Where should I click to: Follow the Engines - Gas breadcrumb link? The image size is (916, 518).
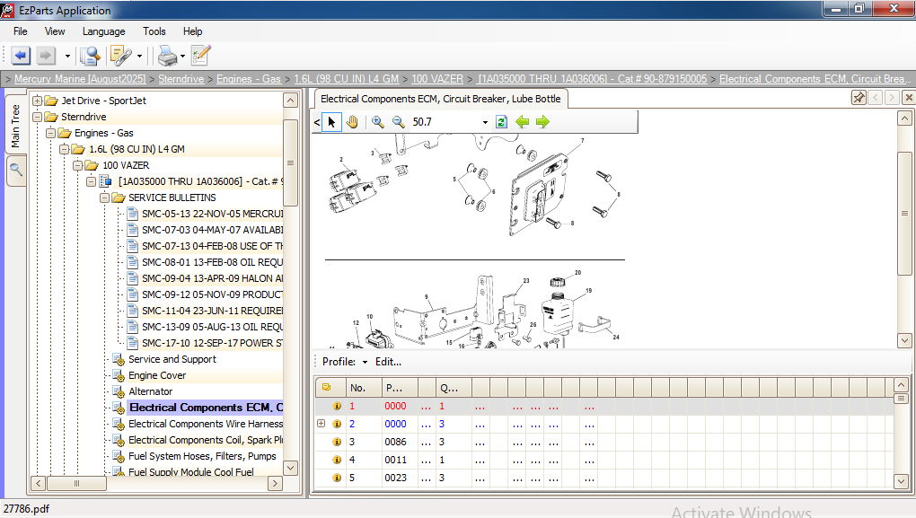tap(248, 79)
